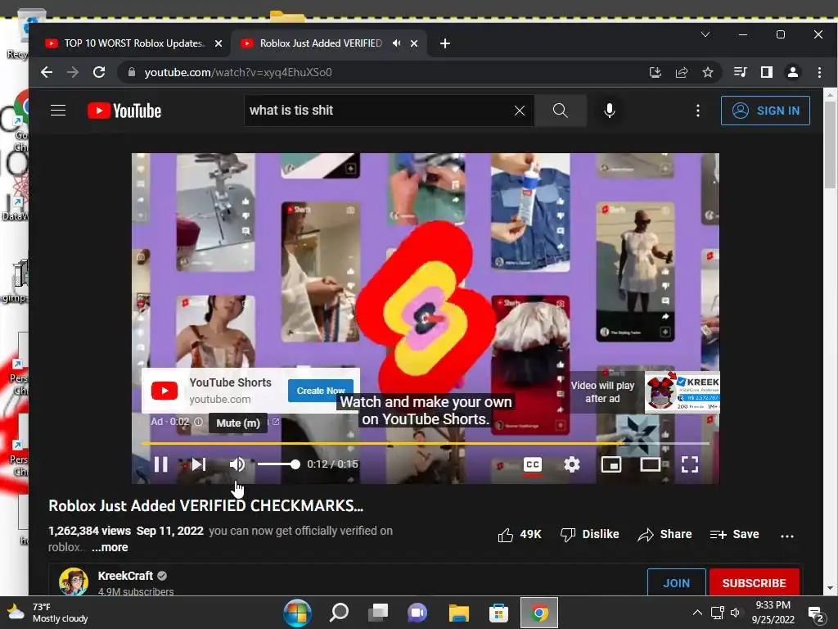Click the YouTube search magnifier button
Image resolution: width=838 pixels, height=629 pixels.
point(560,111)
